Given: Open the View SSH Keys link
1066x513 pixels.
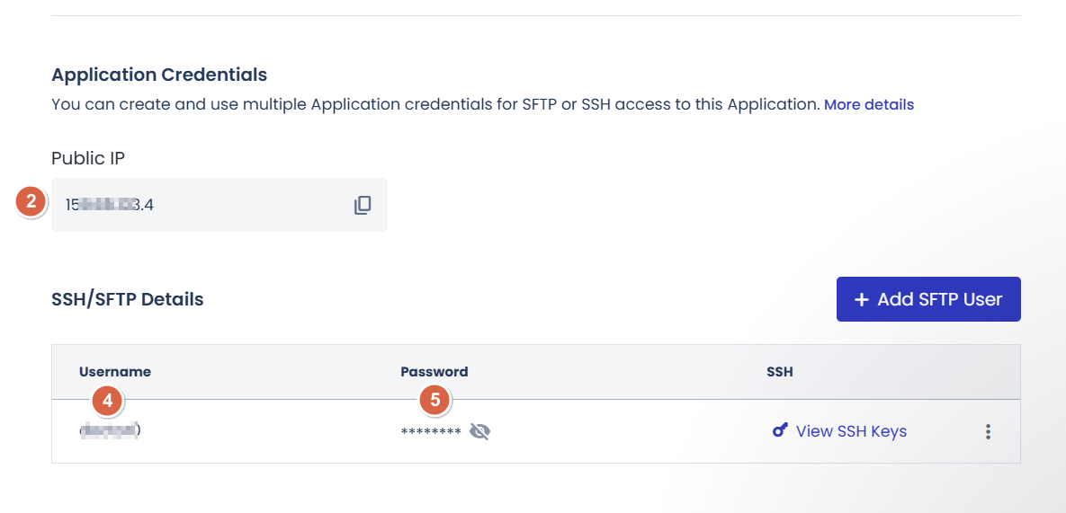Looking at the screenshot, I should click(x=851, y=431).
